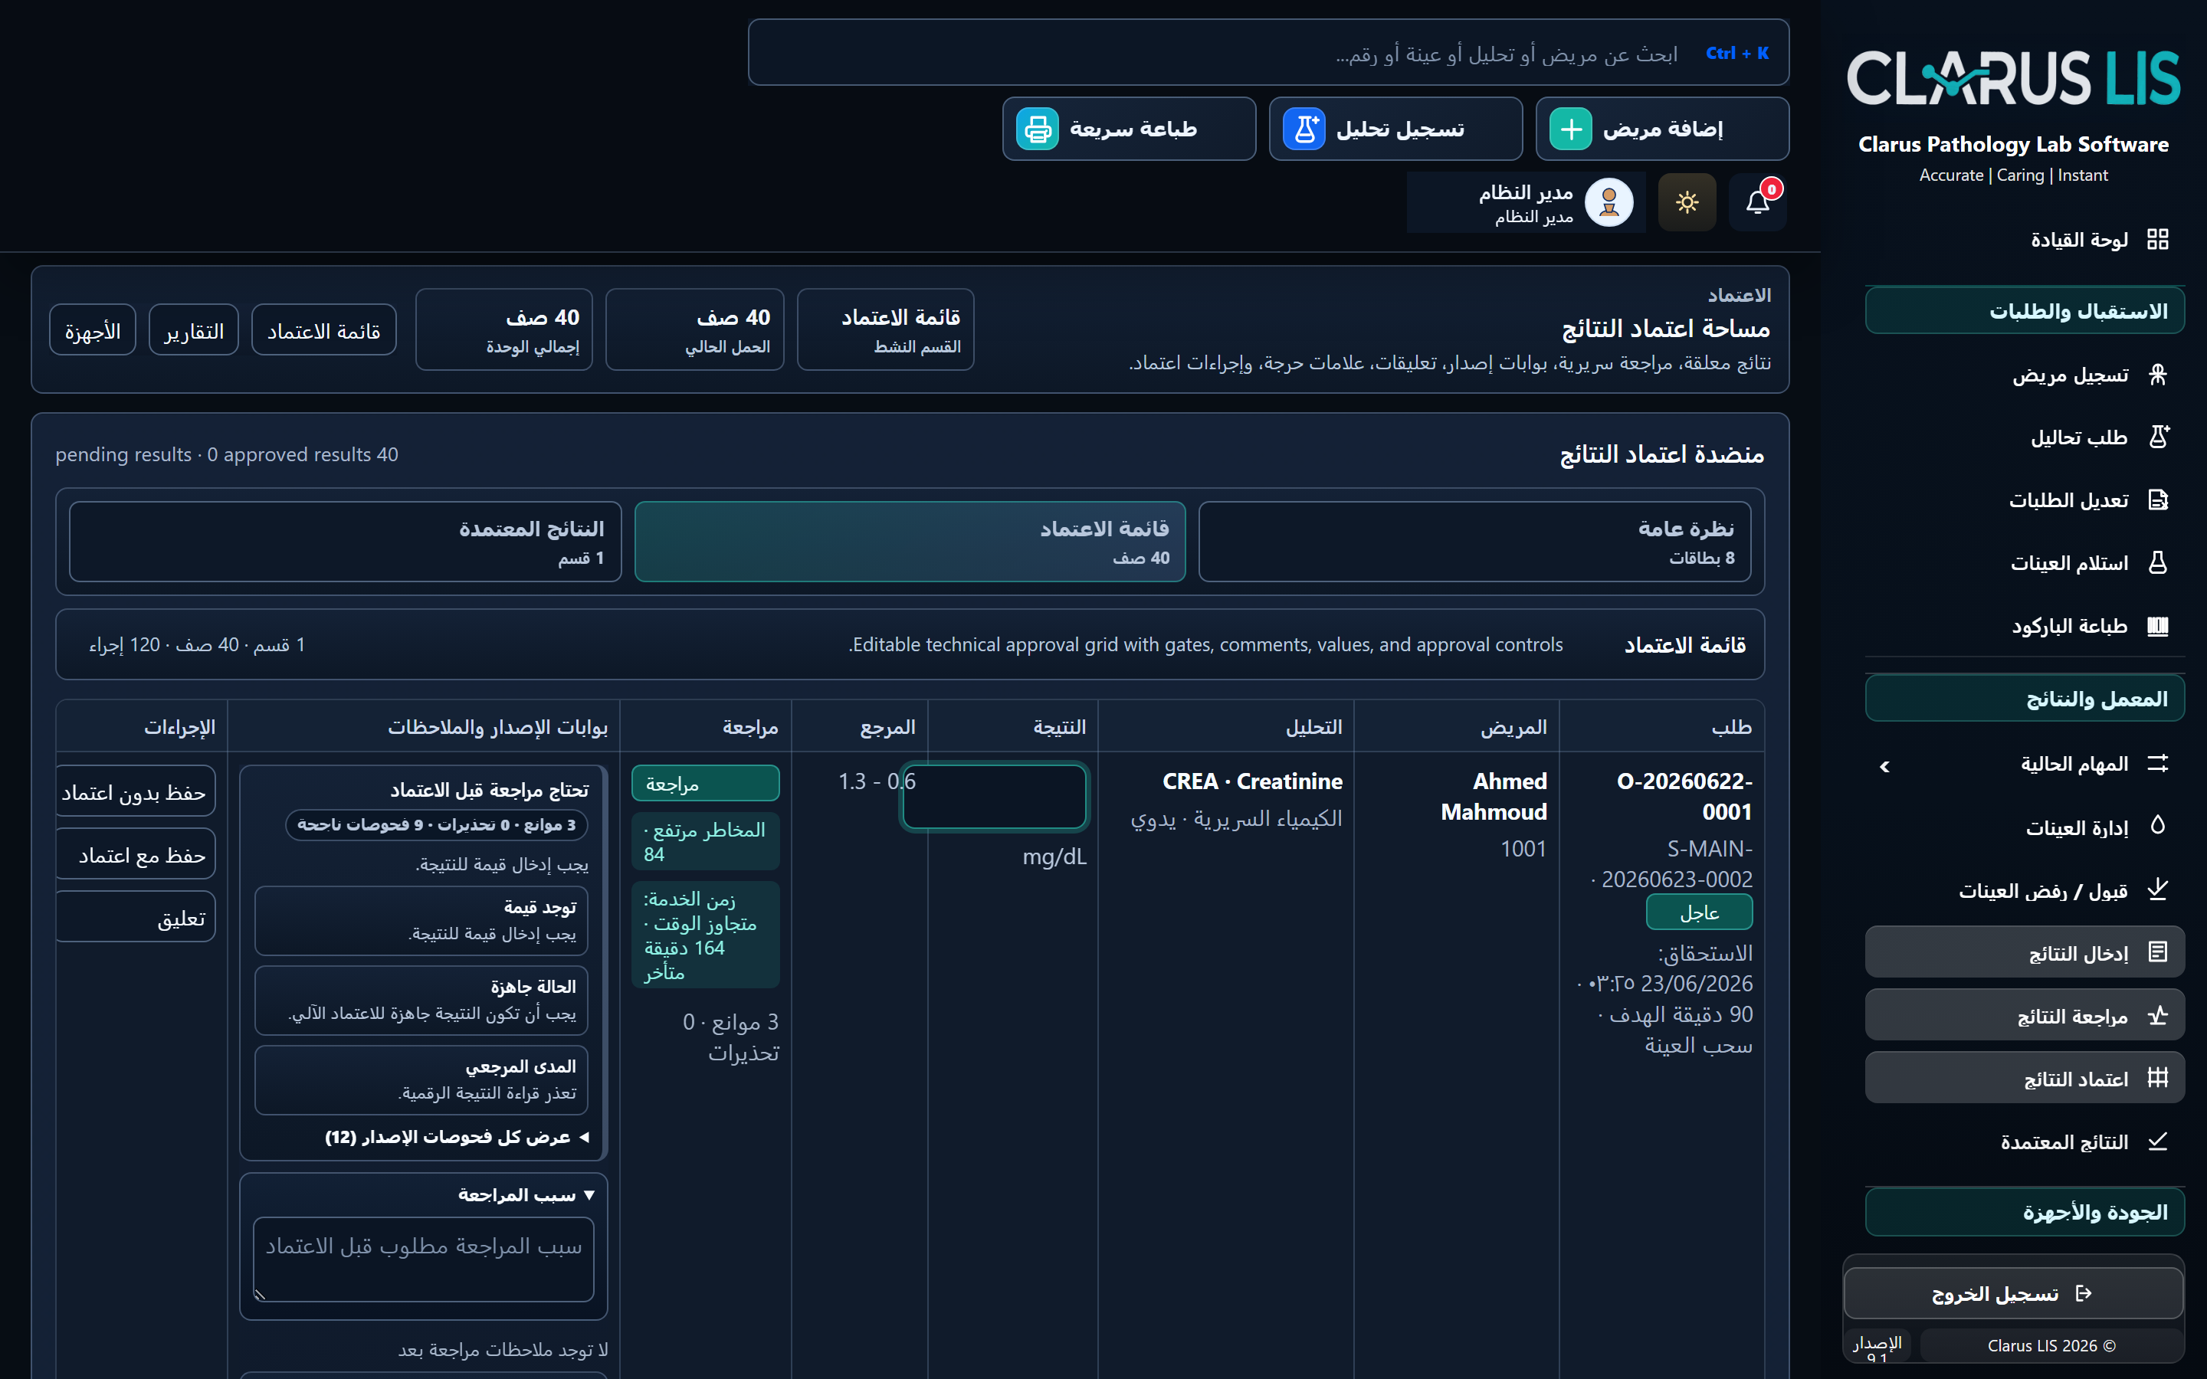
Task: Click the green مراجعه status badge
Action: click(x=706, y=784)
